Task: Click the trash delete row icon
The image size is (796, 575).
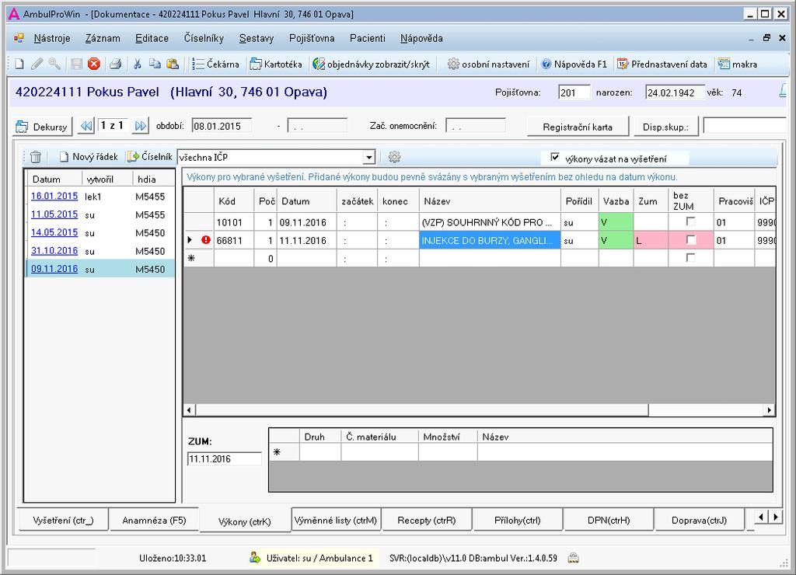Action: pyautogui.click(x=36, y=157)
